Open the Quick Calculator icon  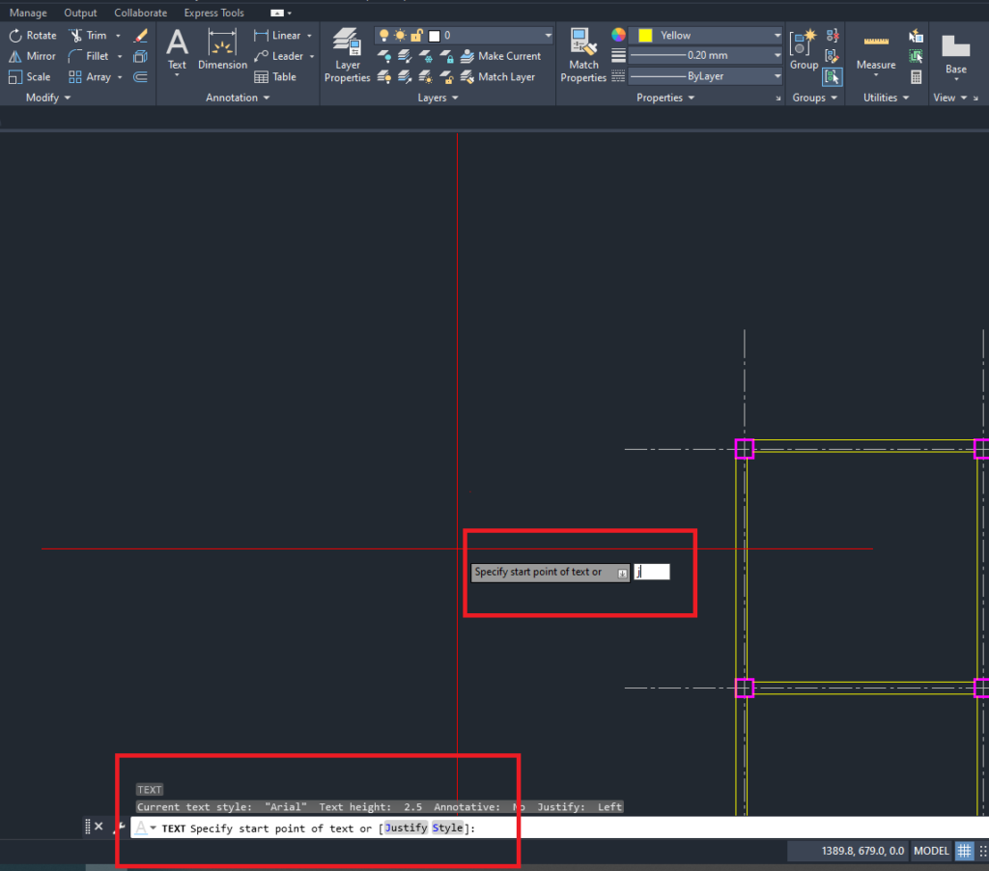pyautogui.click(x=916, y=77)
